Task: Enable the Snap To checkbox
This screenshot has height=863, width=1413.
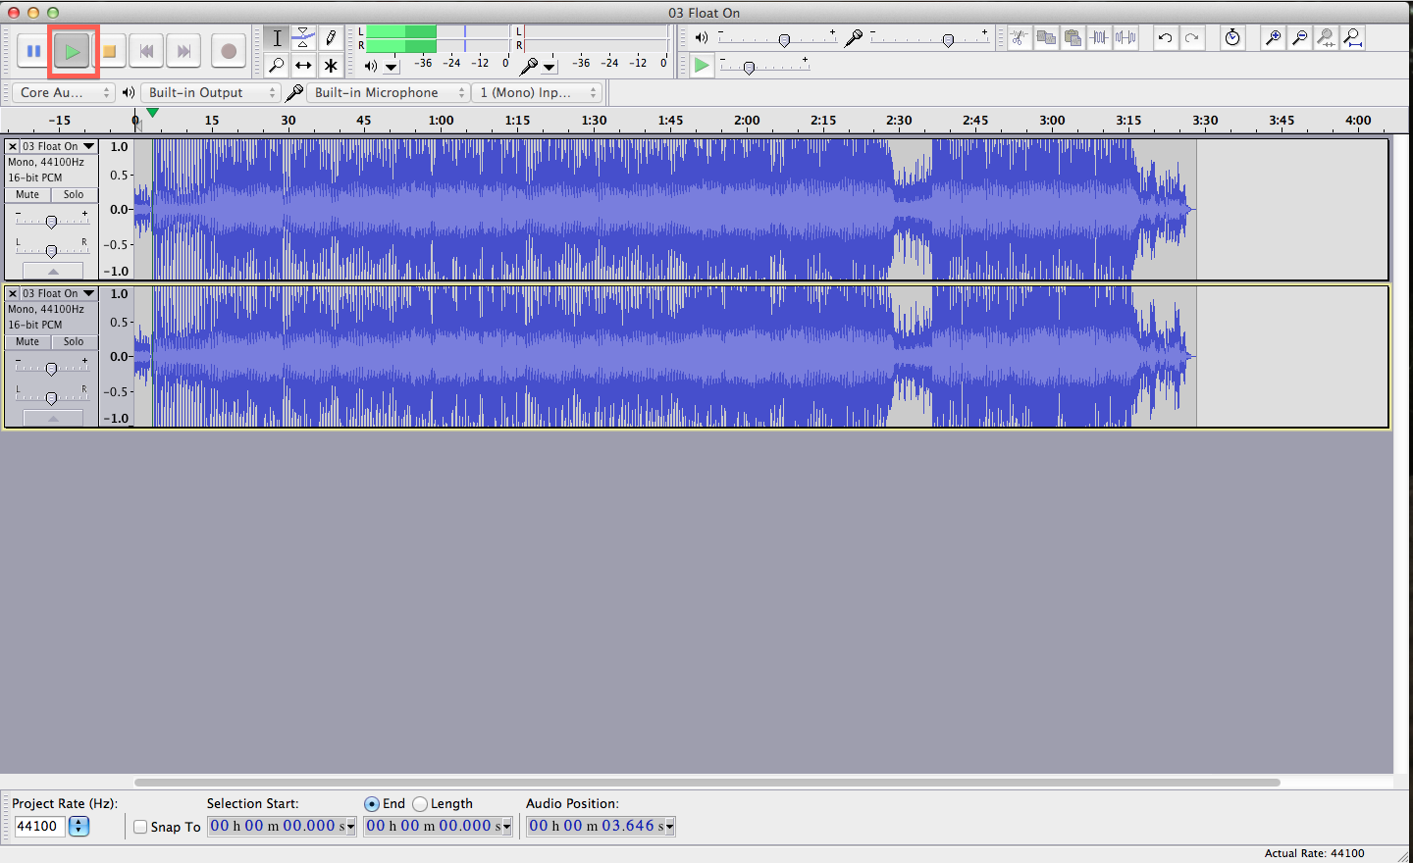Action: (x=140, y=827)
